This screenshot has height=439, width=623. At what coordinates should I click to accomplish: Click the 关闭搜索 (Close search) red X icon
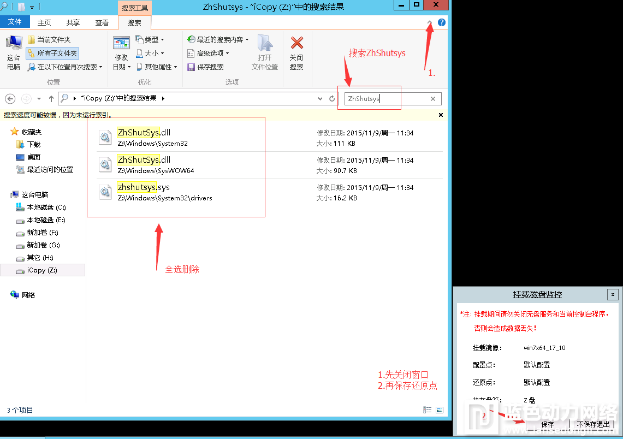tap(296, 44)
